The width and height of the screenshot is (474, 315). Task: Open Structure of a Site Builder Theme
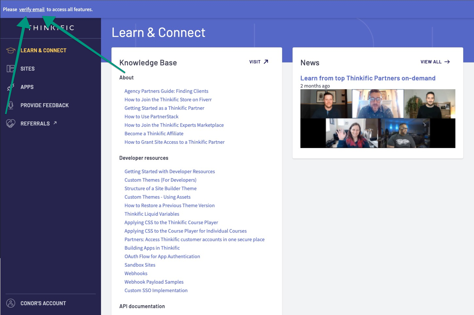161,189
